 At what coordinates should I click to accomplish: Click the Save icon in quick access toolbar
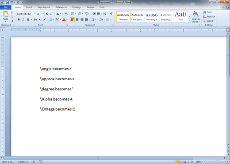coord(7,2)
